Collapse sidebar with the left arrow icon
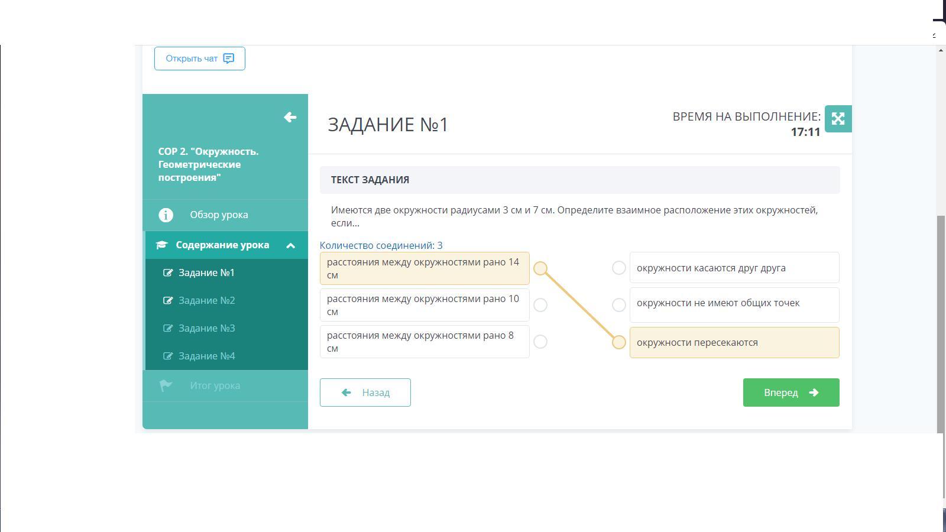This screenshot has width=946, height=532. coord(290,117)
